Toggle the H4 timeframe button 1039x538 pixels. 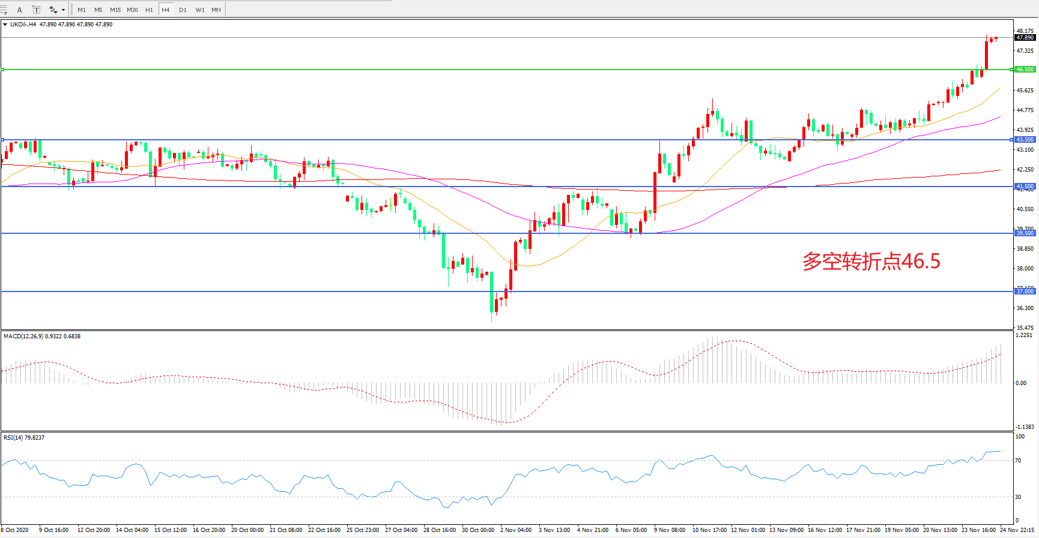tap(166, 10)
